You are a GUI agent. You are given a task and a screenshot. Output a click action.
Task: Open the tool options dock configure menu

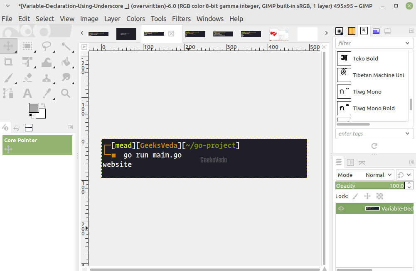pyautogui.click(x=71, y=127)
